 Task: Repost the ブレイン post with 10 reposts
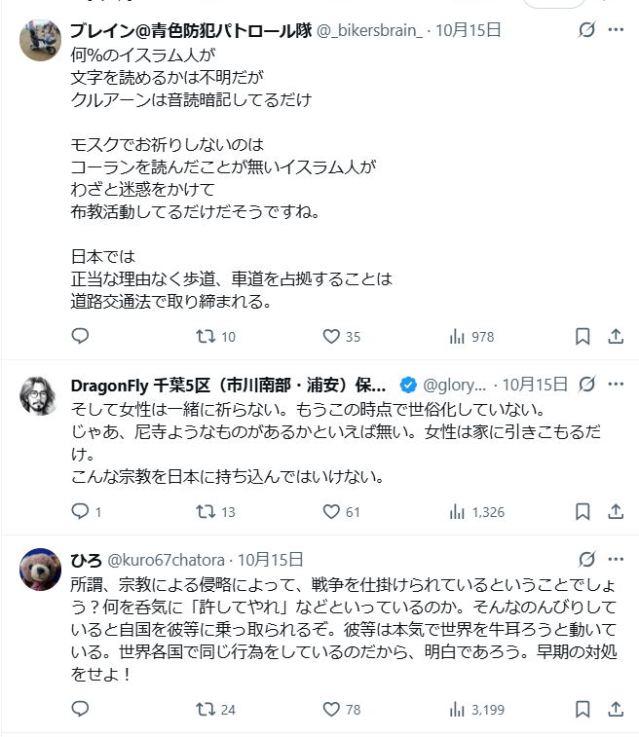pyautogui.click(x=206, y=337)
